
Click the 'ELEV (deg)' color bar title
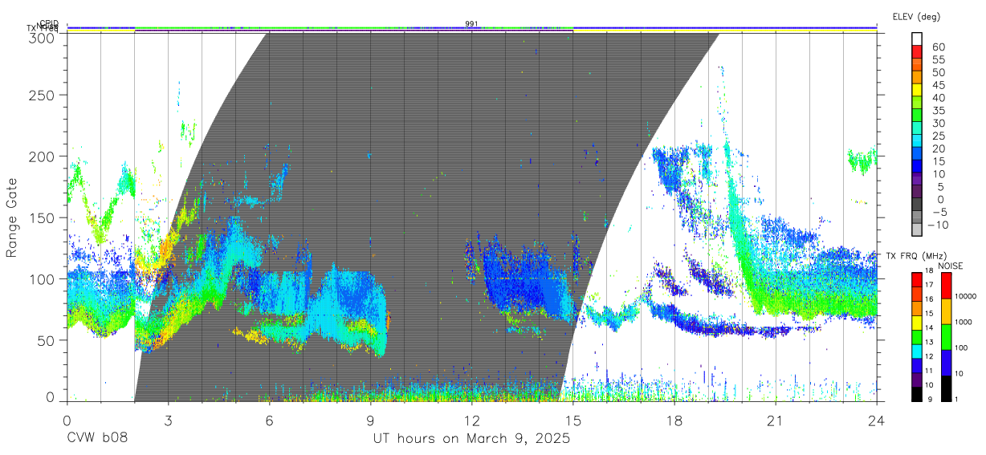click(916, 17)
